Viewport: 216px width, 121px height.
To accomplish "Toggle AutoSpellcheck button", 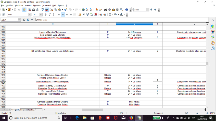I will tap(47, 10).
